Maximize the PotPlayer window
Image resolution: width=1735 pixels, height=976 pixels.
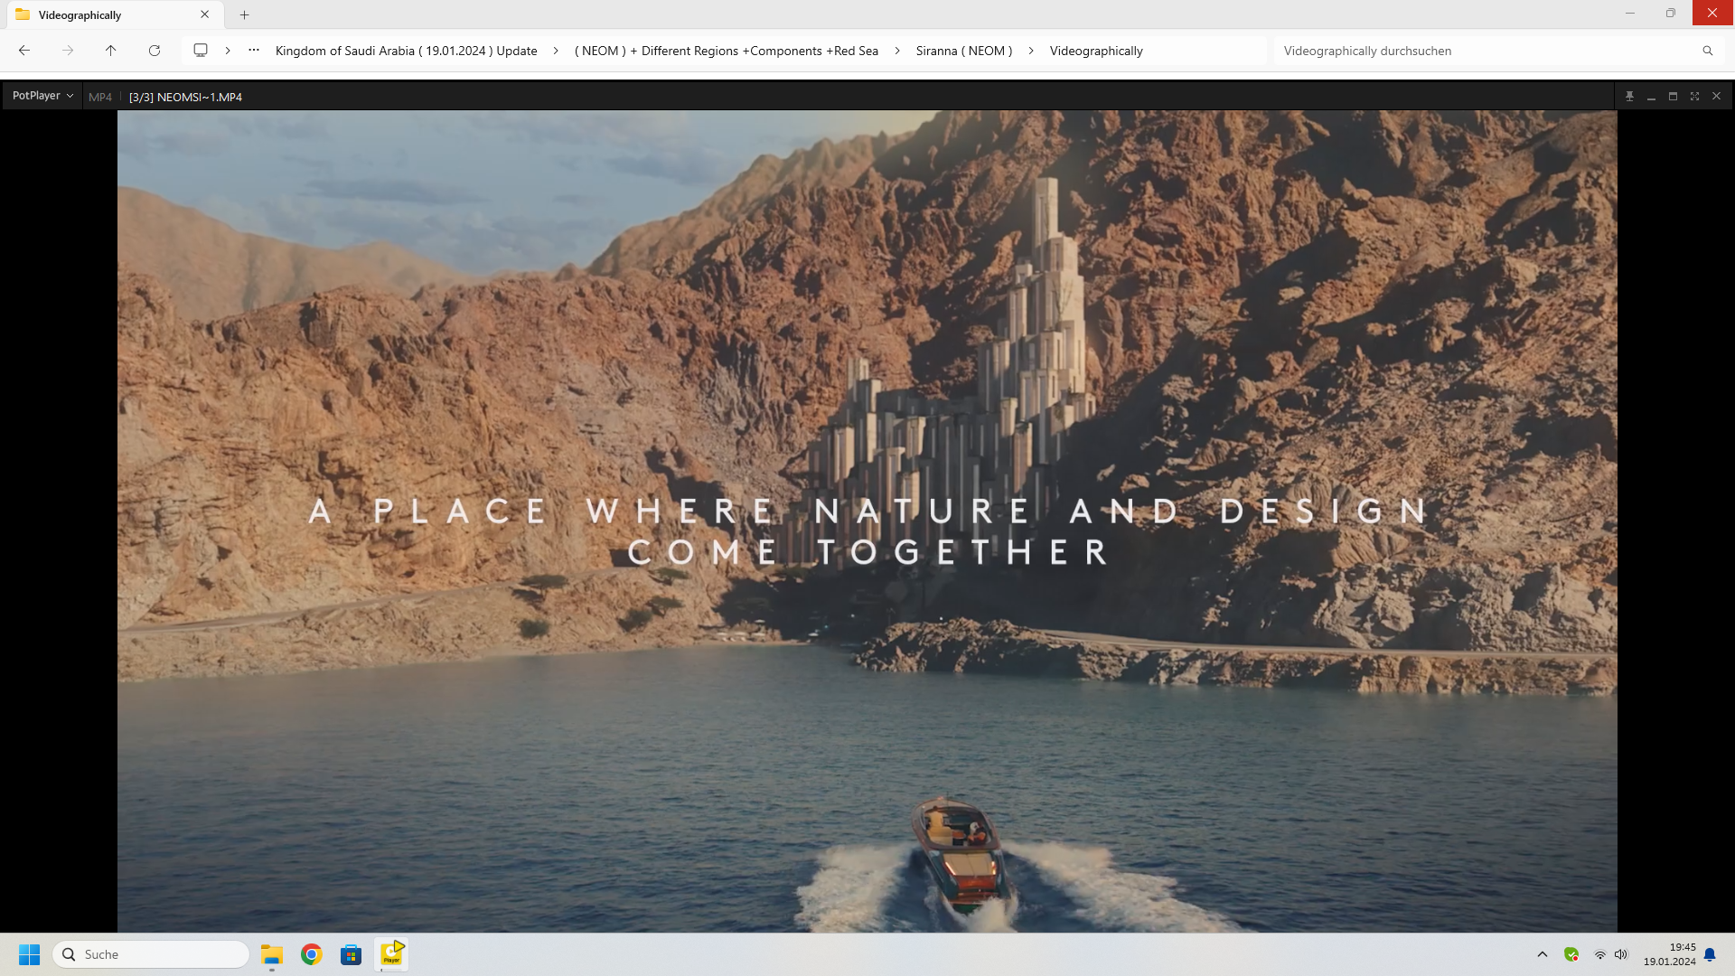[x=1673, y=96]
